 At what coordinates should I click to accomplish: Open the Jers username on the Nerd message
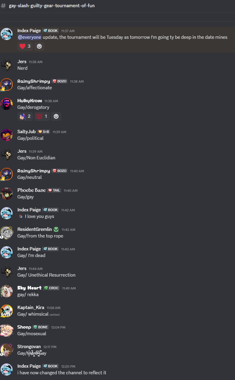(x=22, y=62)
